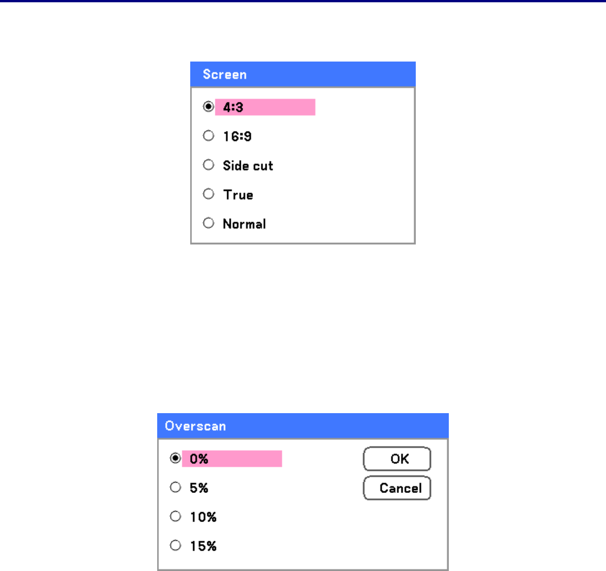This screenshot has height=571, width=606.
Task: Click the Overscan dialog title bar
Action: 302,426
